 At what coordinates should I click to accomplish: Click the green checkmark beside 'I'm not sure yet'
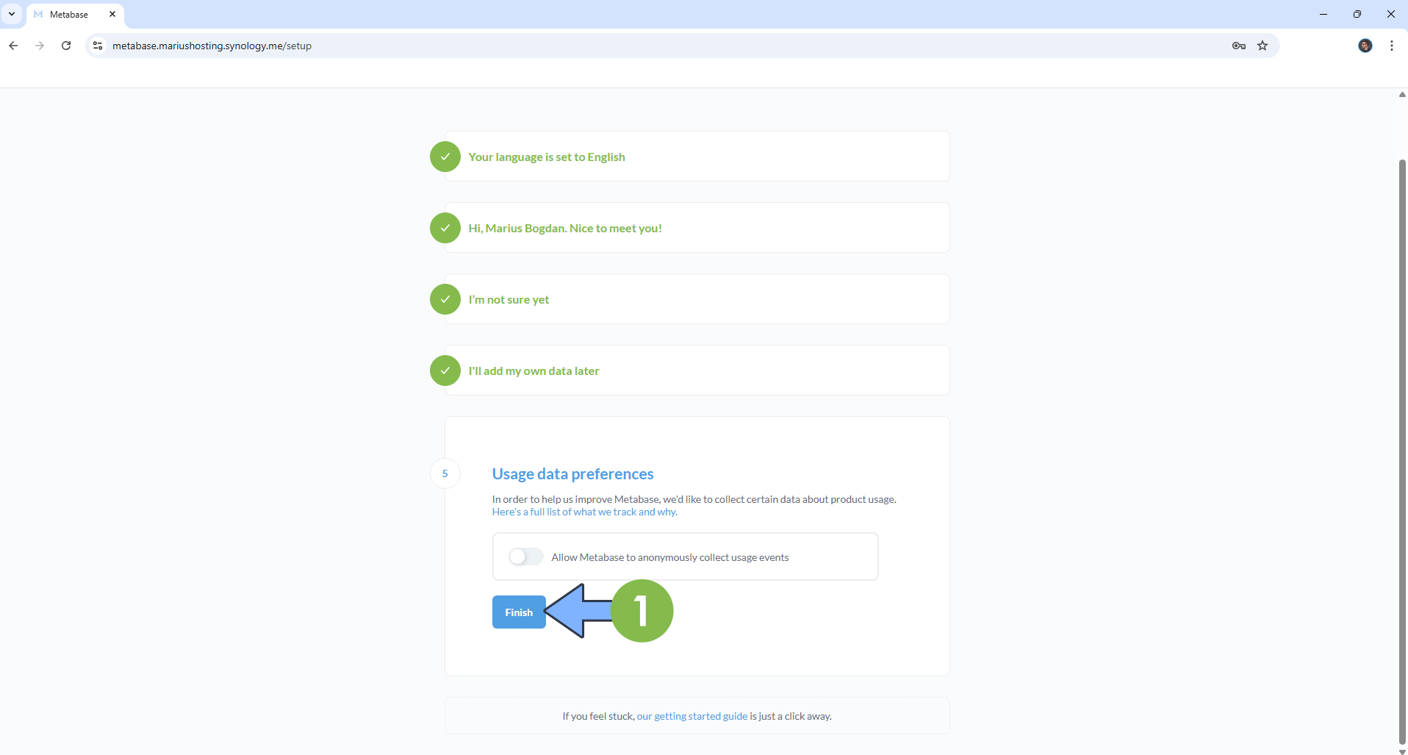click(445, 299)
